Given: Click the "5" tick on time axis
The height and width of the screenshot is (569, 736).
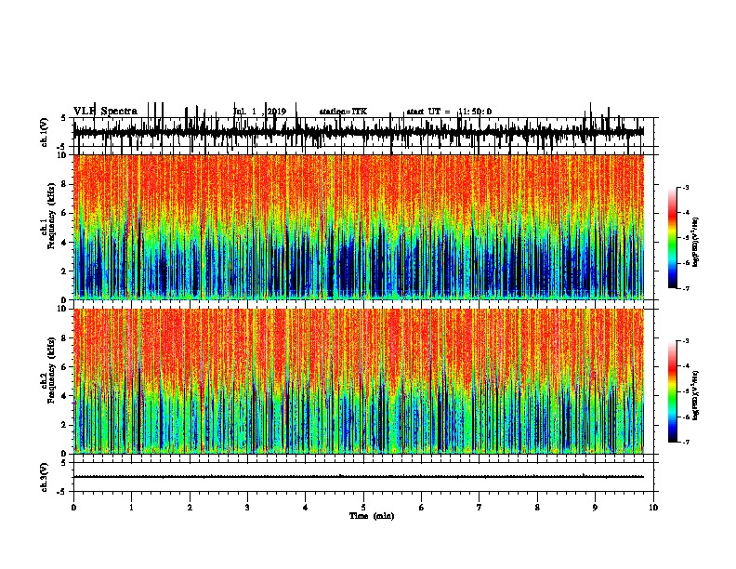Looking at the screenshot, I should 363,508.
